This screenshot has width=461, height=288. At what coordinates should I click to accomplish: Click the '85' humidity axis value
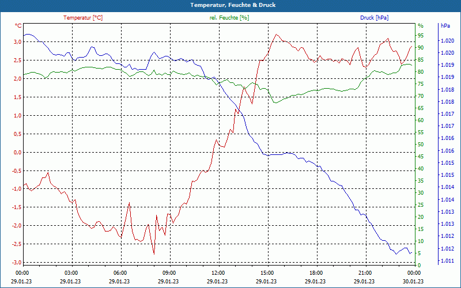pyautogui.click(x=421, y=60)
